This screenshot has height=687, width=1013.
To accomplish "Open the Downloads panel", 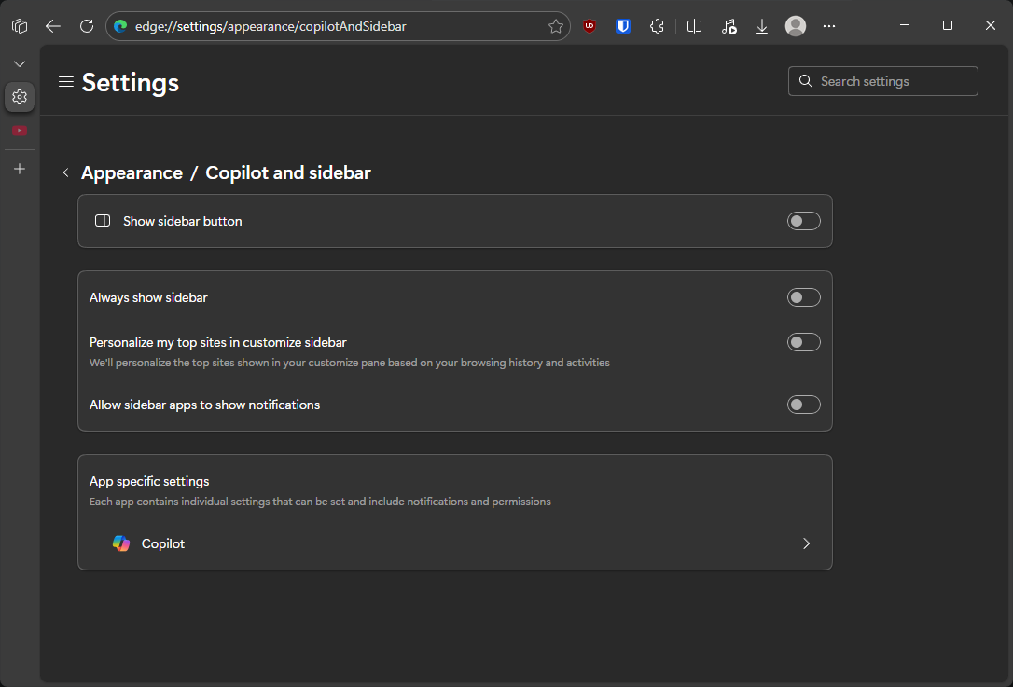I will (762, 26).
